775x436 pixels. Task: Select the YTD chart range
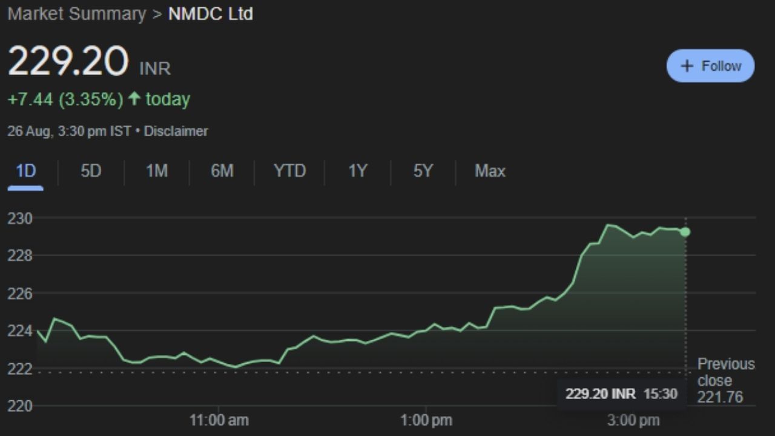click(x=289, y=171)
